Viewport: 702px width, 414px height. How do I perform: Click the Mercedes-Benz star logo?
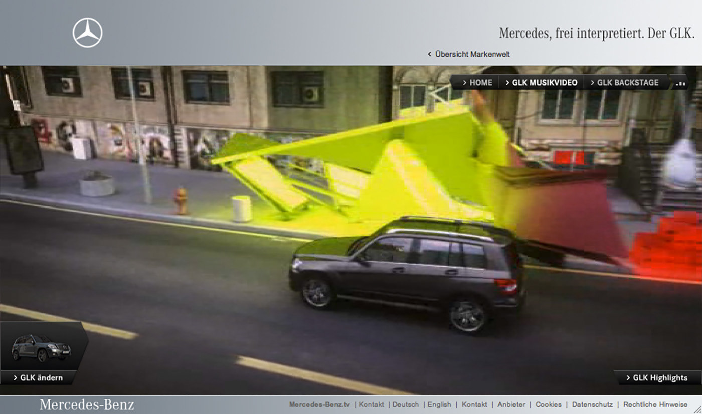point(88,33)
